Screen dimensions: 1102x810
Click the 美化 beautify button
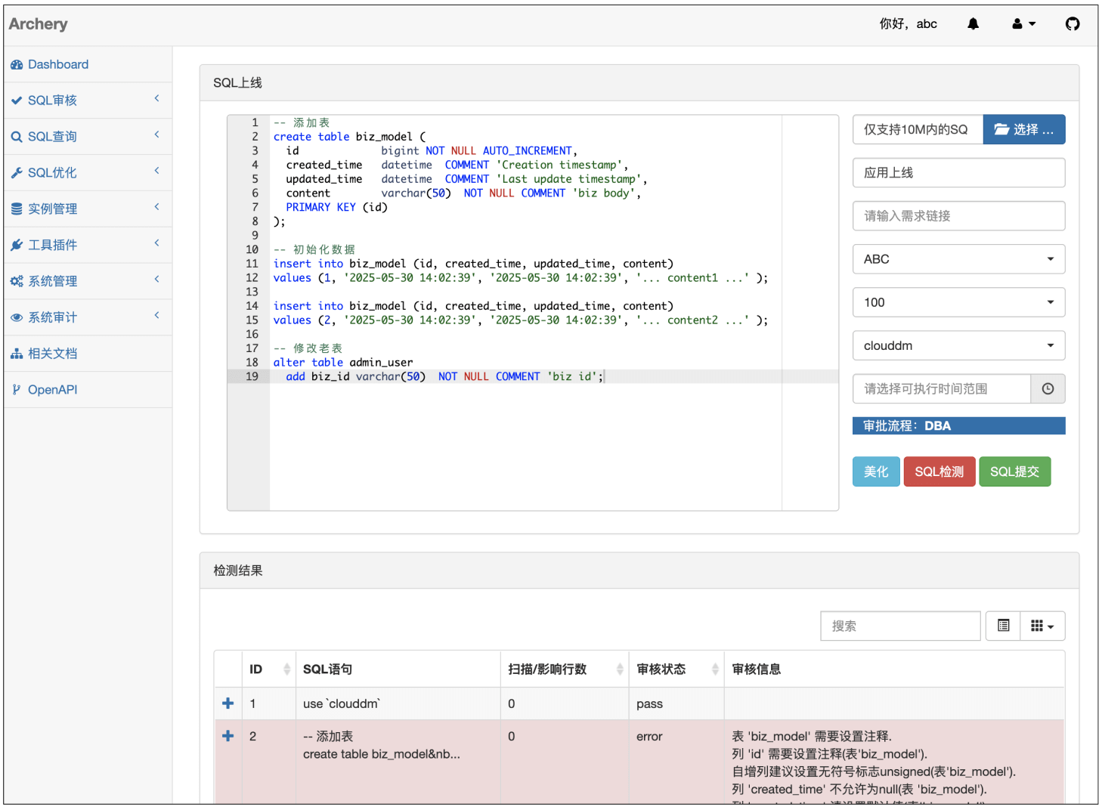click(876, 471)
